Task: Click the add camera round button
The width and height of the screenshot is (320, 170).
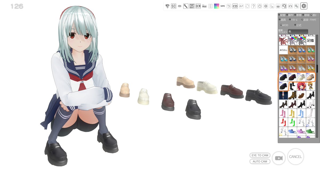Action: (x=279, y=158)
